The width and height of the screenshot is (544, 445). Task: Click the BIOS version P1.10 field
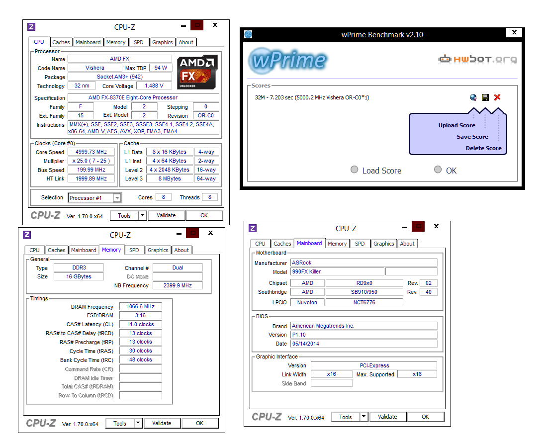[x=363, y=335]
